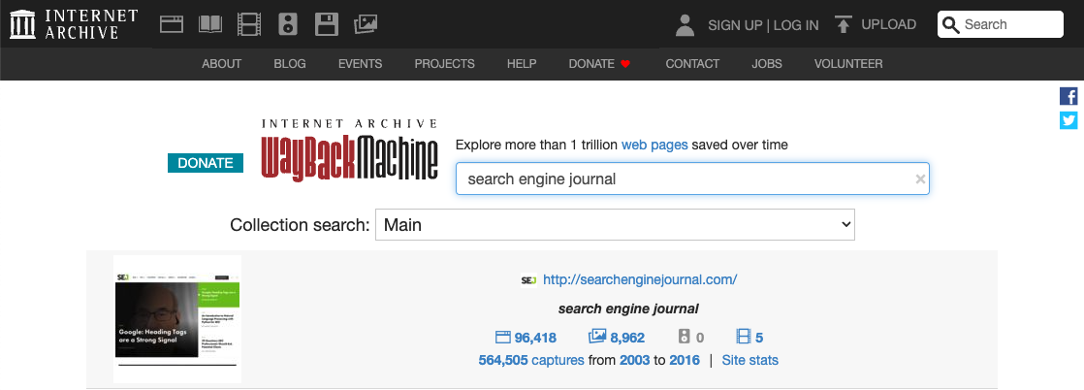Click the 0 audio count text

[x=700, y=338]
